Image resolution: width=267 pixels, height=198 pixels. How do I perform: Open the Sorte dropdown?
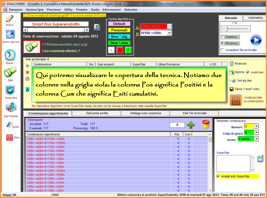pyautogui.click(x=256, y=139)
